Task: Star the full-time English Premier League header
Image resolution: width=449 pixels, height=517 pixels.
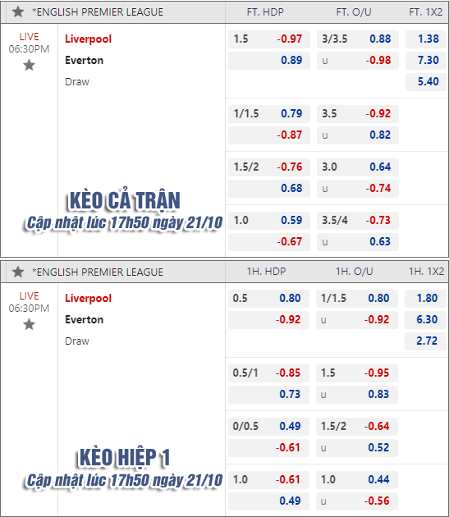Action: [18, 12]
